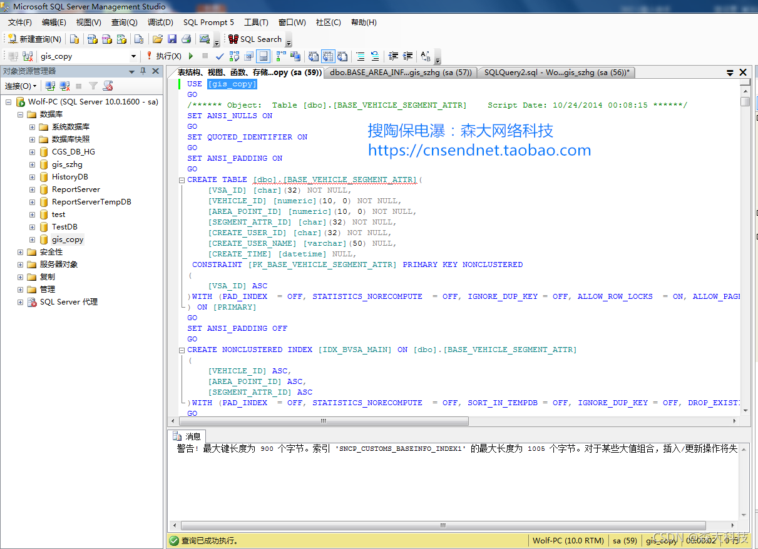Click the display estimated execution plan icon
758x549 pixels.
[x=234, y=56]
